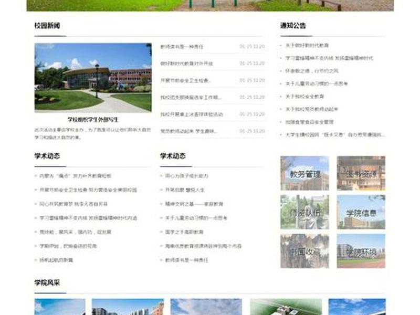Click the 通知公告 section heading
The image size is (420, 315).
(293, 26)
